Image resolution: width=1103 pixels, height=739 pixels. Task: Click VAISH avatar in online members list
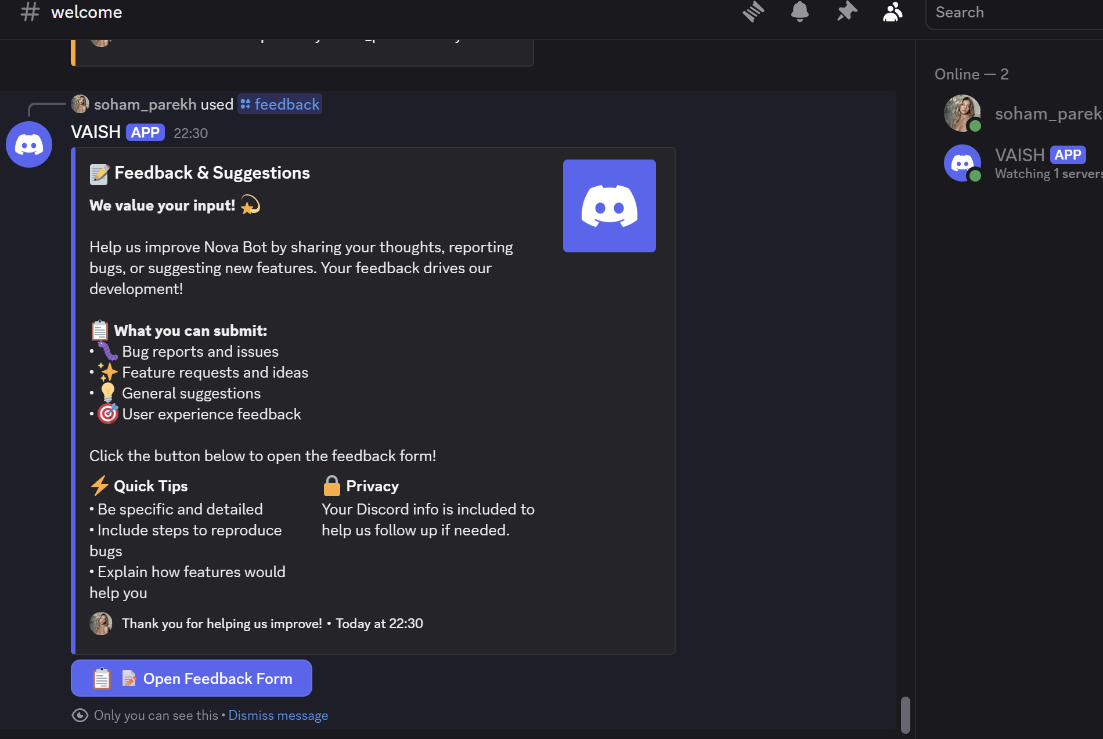[962, 163]
